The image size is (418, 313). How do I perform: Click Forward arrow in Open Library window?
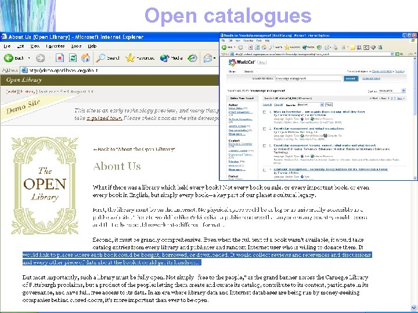point(40,58)
